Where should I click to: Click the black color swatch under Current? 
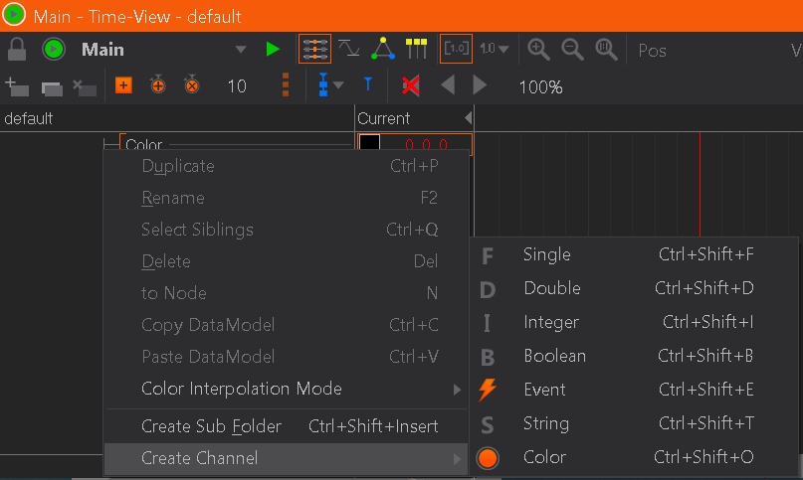coord(369,145)
